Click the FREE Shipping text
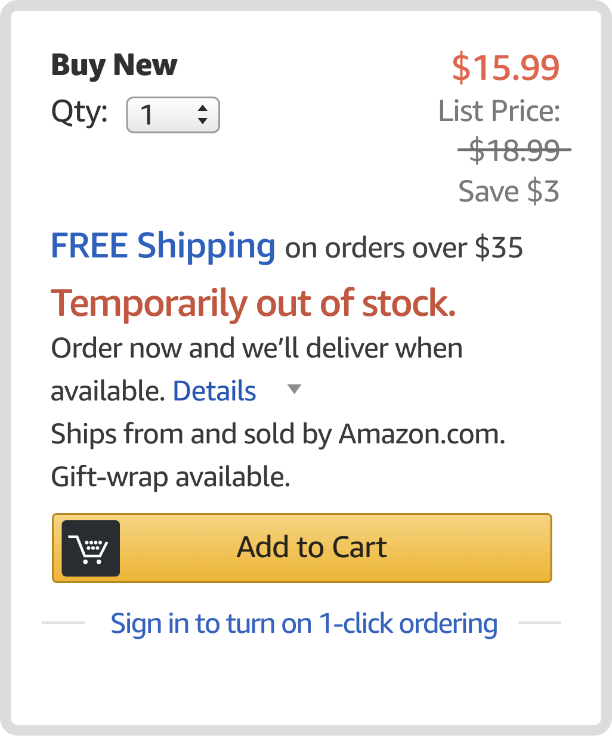The height and width of the screenshot is (736, 612). pos(162,246)
